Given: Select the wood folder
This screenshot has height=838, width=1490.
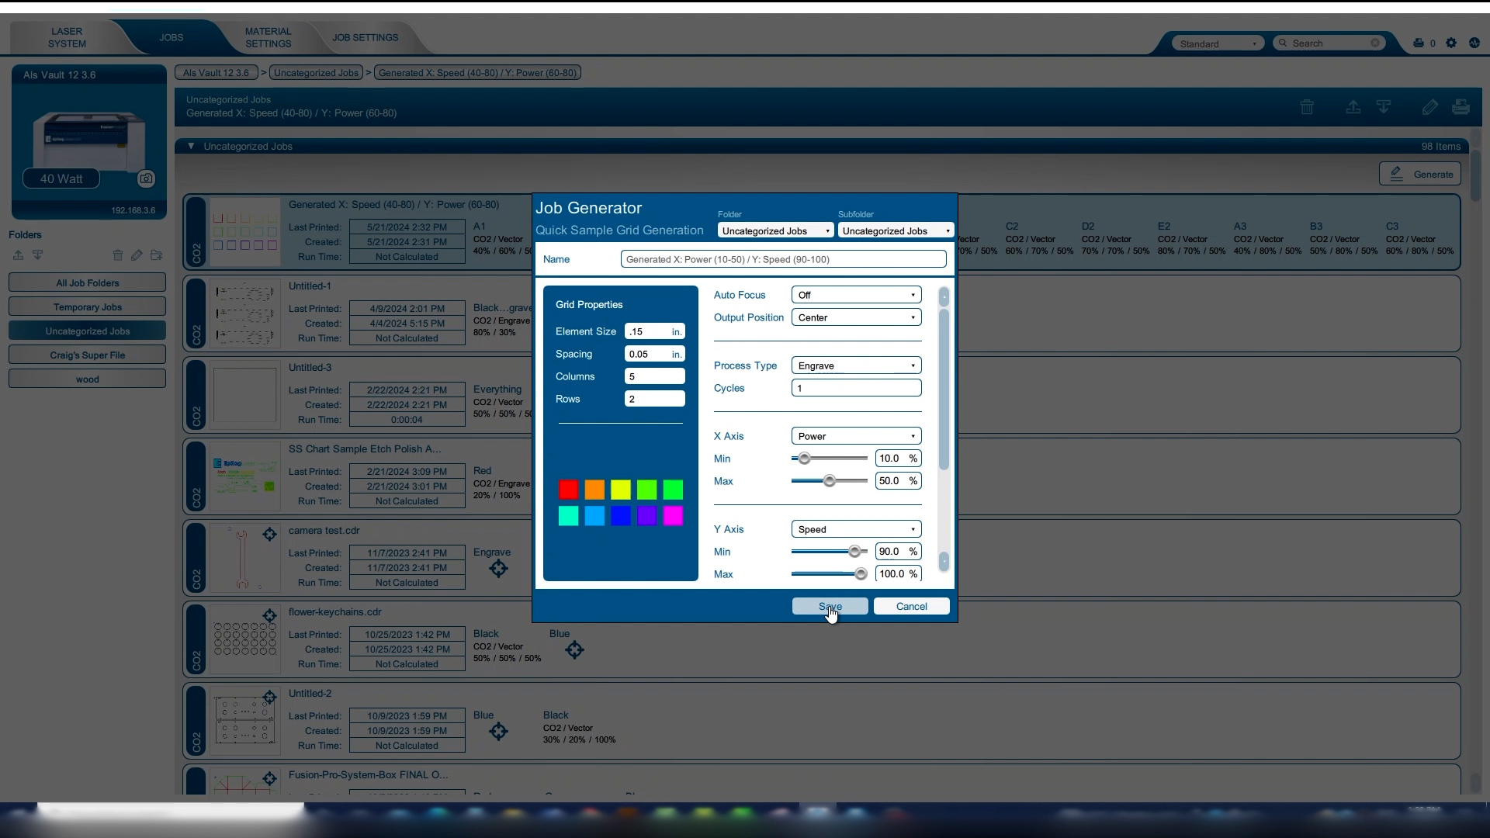Looking at the screenshot, I should click(x=87, y=379).
